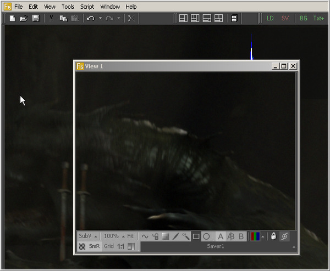The image size is (330, 271).
Task: Save the composition with the floppy icon
Action: 36,19
